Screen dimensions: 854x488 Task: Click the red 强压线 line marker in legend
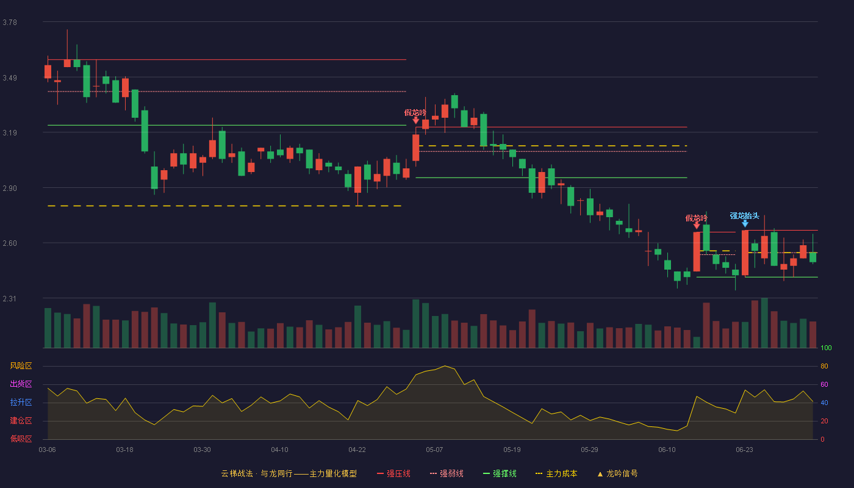[381, 474]
